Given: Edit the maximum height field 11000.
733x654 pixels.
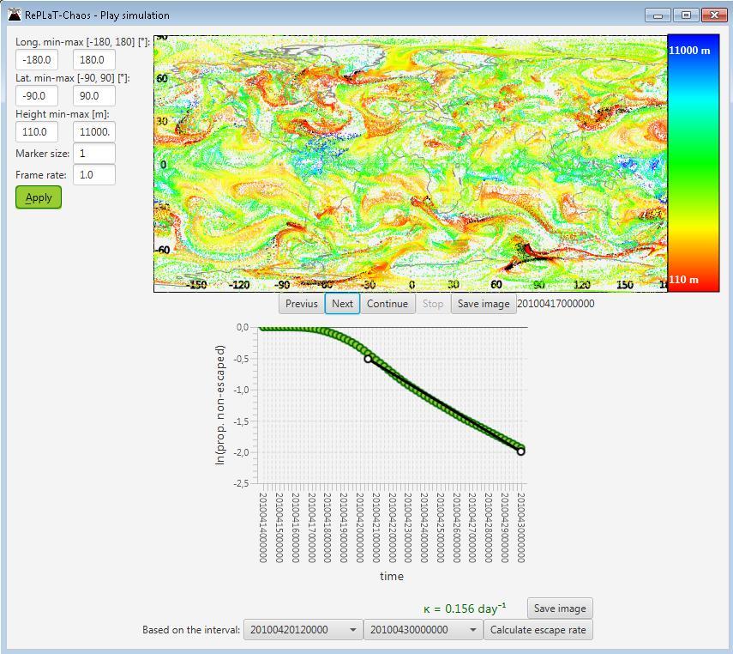Looking at the screenshot, I should coord(94,132).
